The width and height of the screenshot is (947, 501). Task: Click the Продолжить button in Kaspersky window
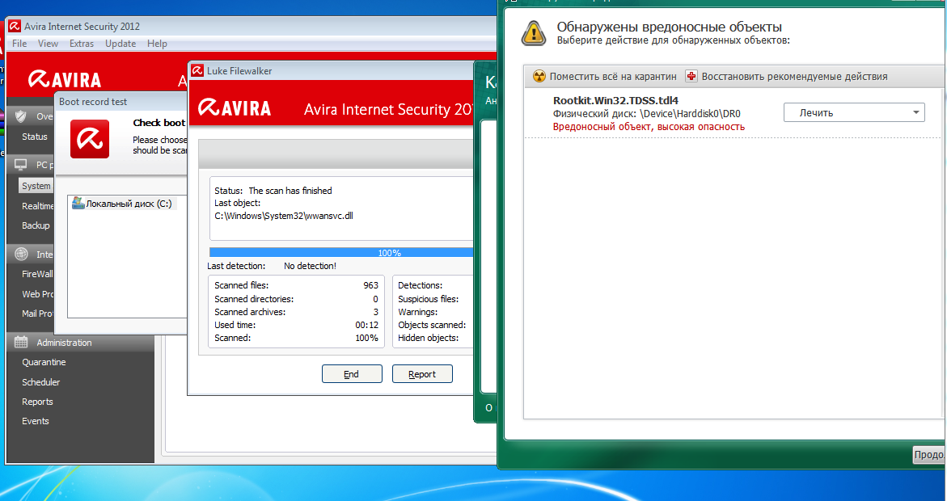tap(928, 454)
